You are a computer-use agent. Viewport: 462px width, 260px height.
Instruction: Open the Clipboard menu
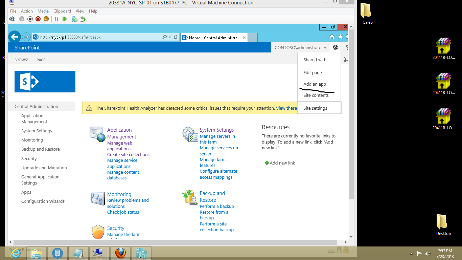tap(62, 11)
